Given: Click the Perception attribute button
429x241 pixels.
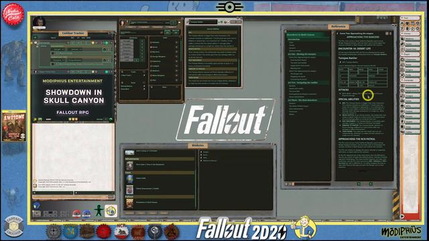Looking at the screenshot, I should [127, 44].
